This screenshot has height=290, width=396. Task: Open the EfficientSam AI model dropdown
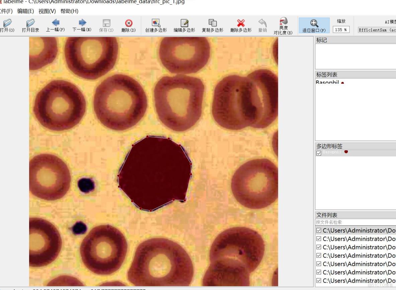377,30
